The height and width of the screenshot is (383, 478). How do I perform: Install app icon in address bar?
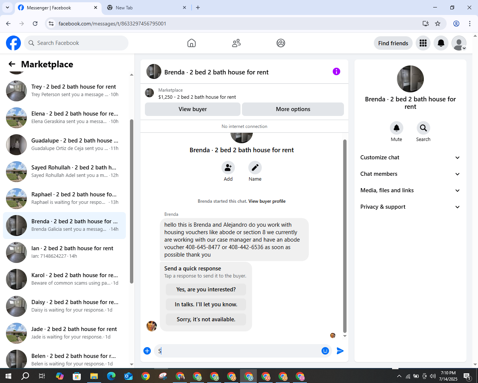coord(426,24)
